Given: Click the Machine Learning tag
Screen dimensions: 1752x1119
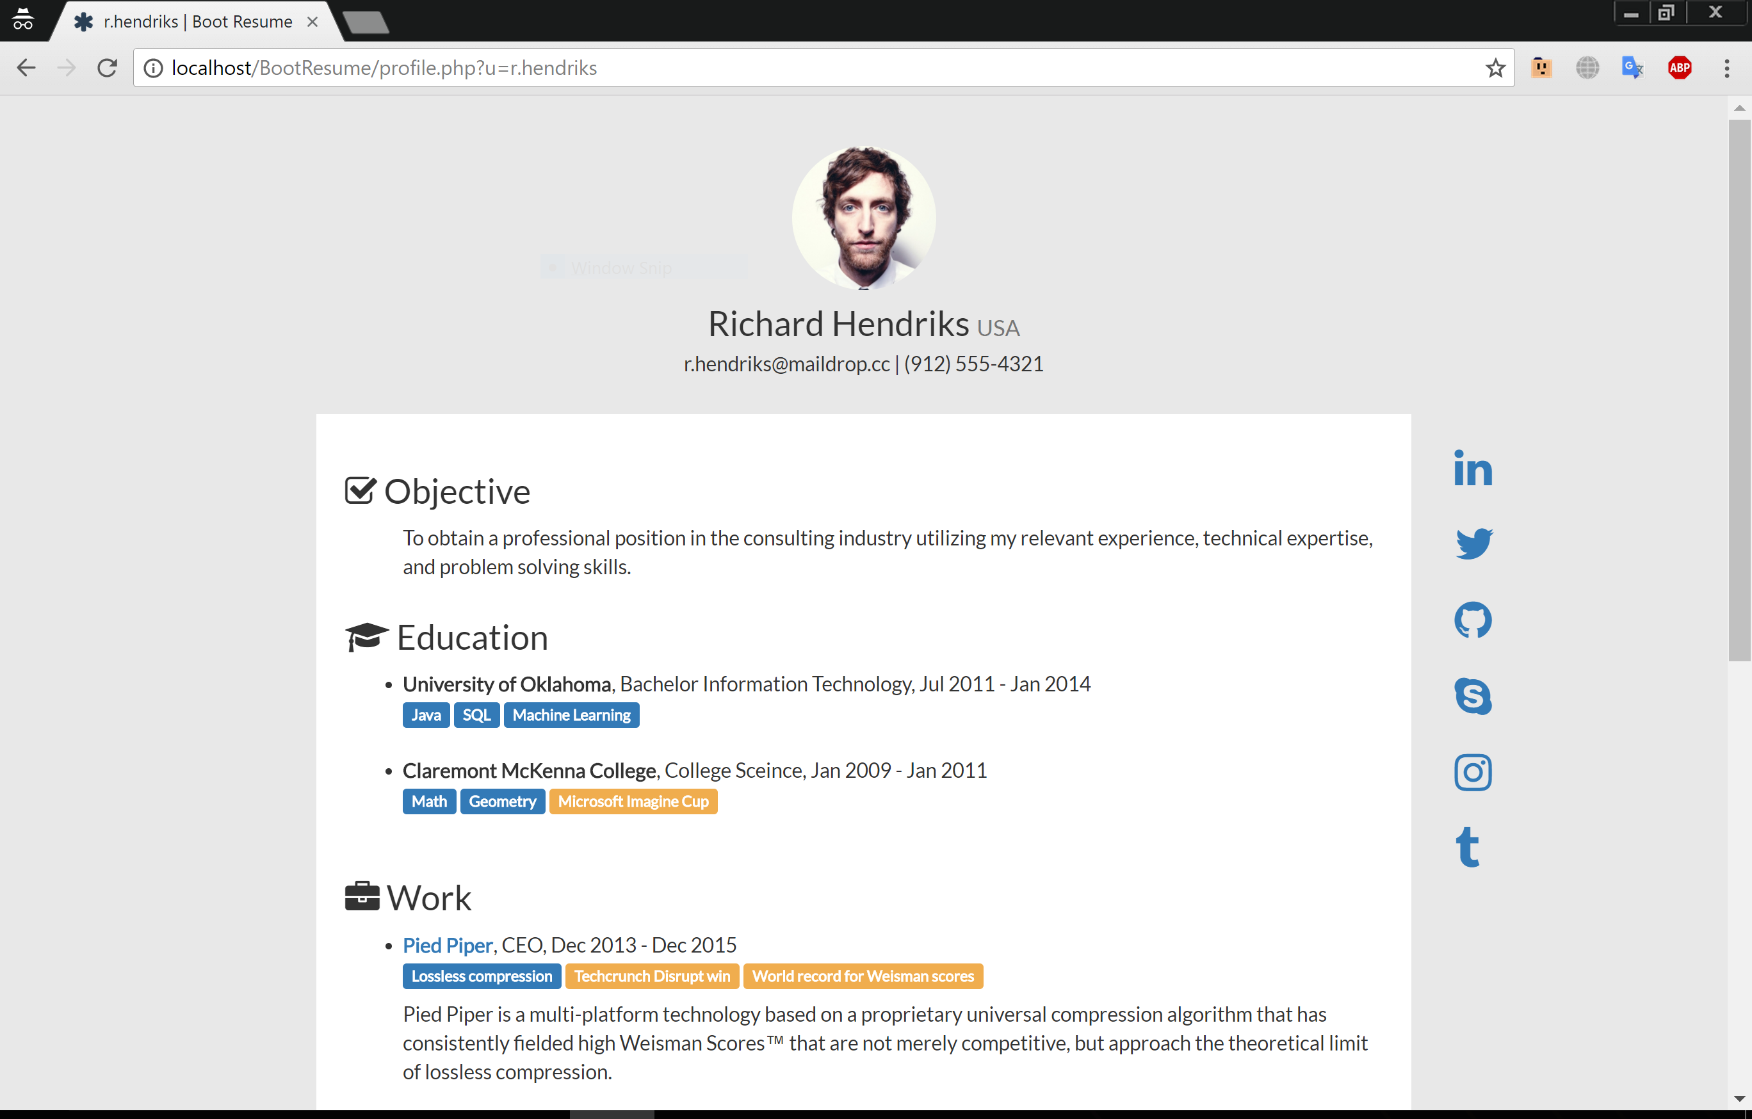Looking at the screenshot, I should [571, 715].
